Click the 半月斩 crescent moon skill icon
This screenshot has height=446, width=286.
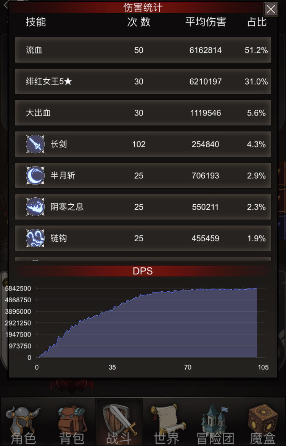tap(35, 175)
